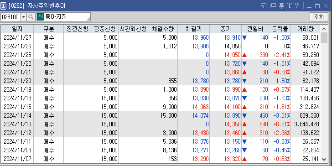Click the +6.61% change rate cell
Image resolution: width=332 pixels, height=166 pixels.
point(280,124)
